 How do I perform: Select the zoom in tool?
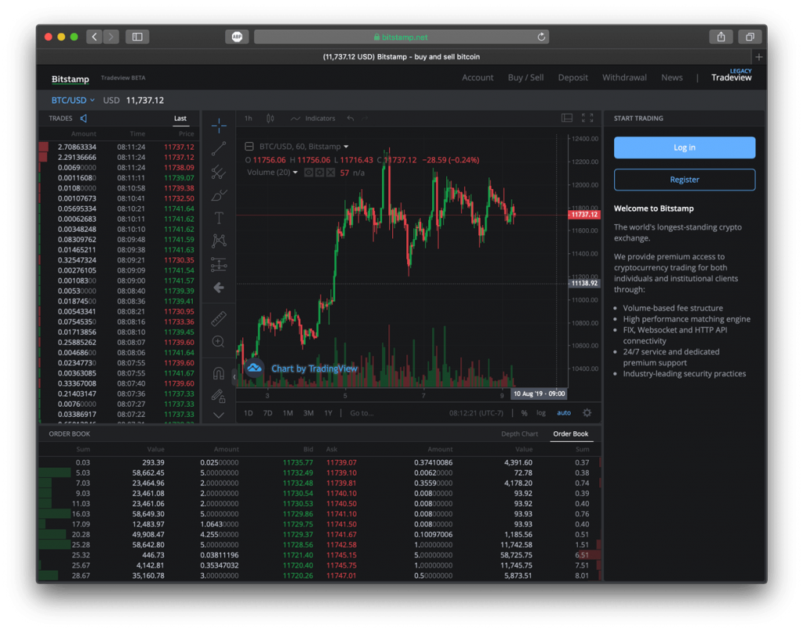(x=219, y=342)
